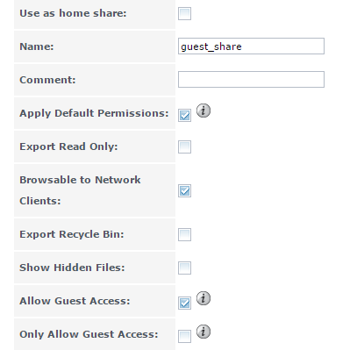This screenshot has height=350, width=357.
Task: Turn on Show Hidden Files checkbox
Action: click(x=184, y=268)
